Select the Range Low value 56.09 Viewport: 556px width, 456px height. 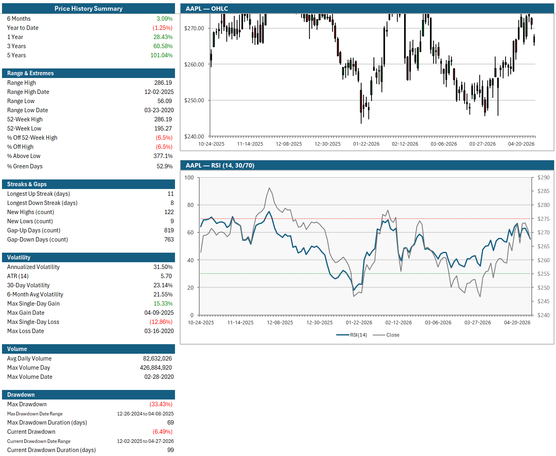click(x=165, y=101)
